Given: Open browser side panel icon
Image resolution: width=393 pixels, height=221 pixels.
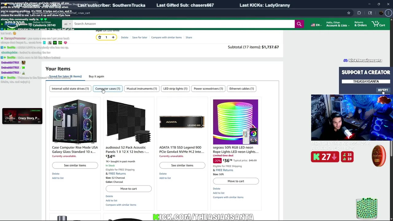Looking at the screenshot, I should tap(370, 13).
